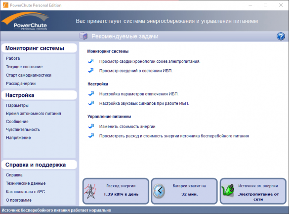Click arrow icon beside power failure history summary
Viewport: 289px width, 214px height.
[x=91, y=61]
